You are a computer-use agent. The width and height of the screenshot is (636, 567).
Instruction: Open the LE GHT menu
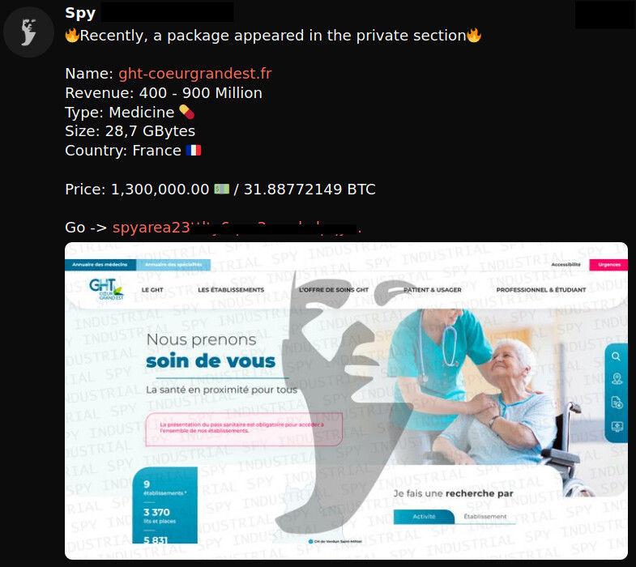152,290
